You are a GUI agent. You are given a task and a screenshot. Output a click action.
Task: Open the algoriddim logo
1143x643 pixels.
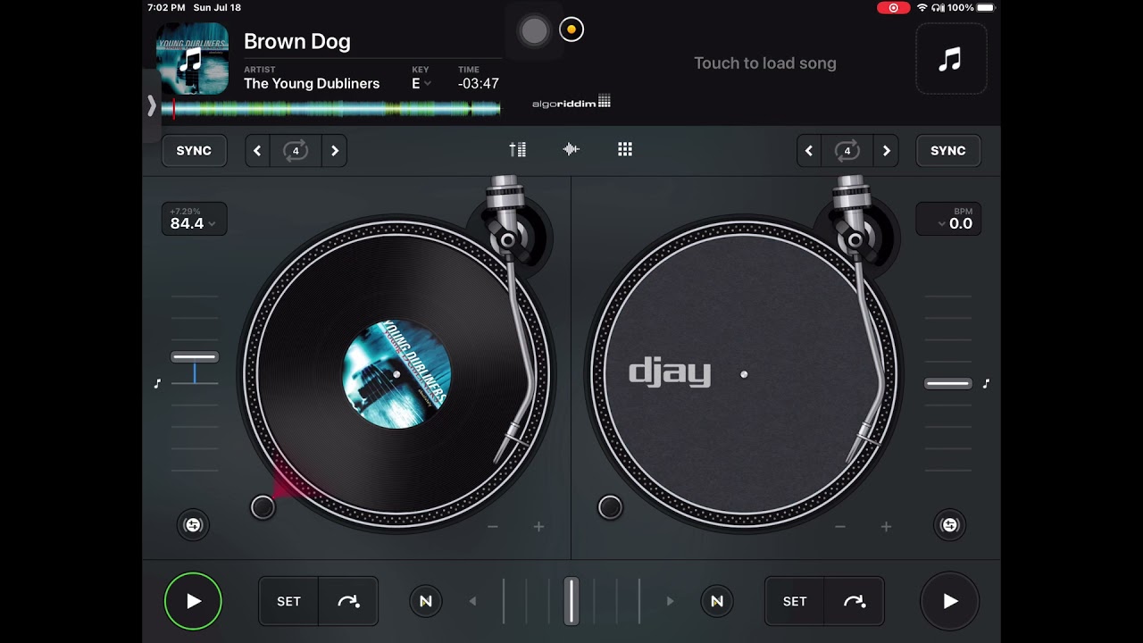click(571, 103)
